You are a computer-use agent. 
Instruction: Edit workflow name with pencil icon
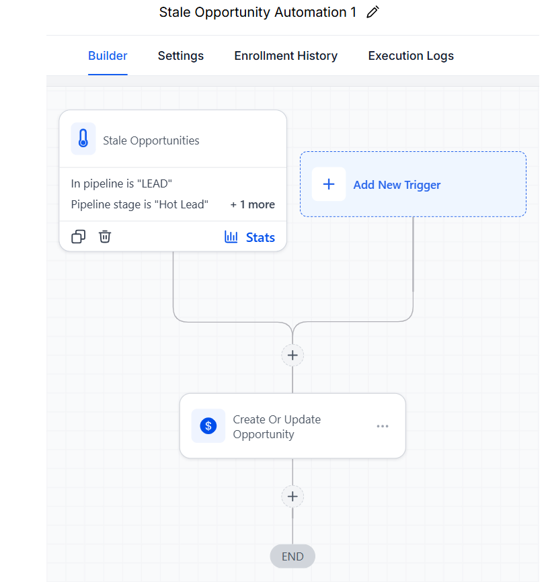click(373, 12)
